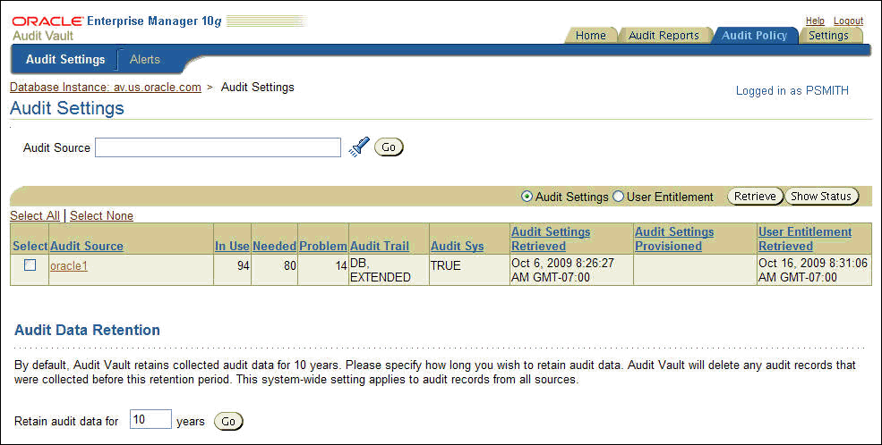Click the retain audit data years field
This screenshot has width=882, height=445.
coord(150,419)
